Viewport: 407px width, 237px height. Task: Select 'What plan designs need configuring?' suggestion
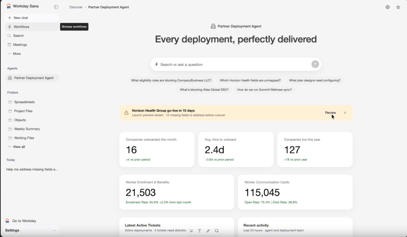tap(315, 80)
